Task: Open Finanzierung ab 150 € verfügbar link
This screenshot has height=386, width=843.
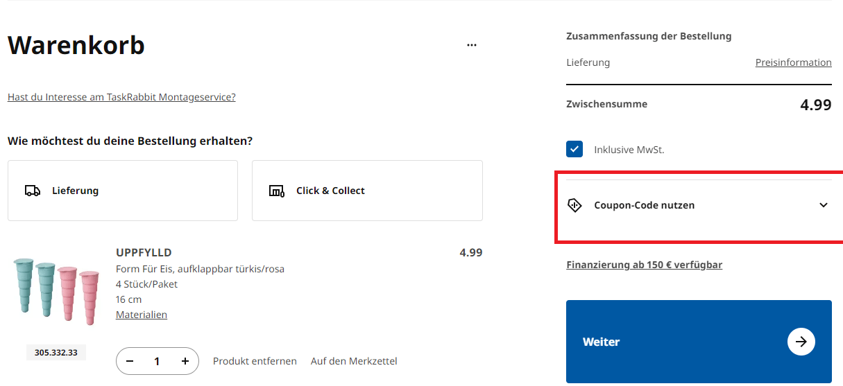Action: (645, 265)
